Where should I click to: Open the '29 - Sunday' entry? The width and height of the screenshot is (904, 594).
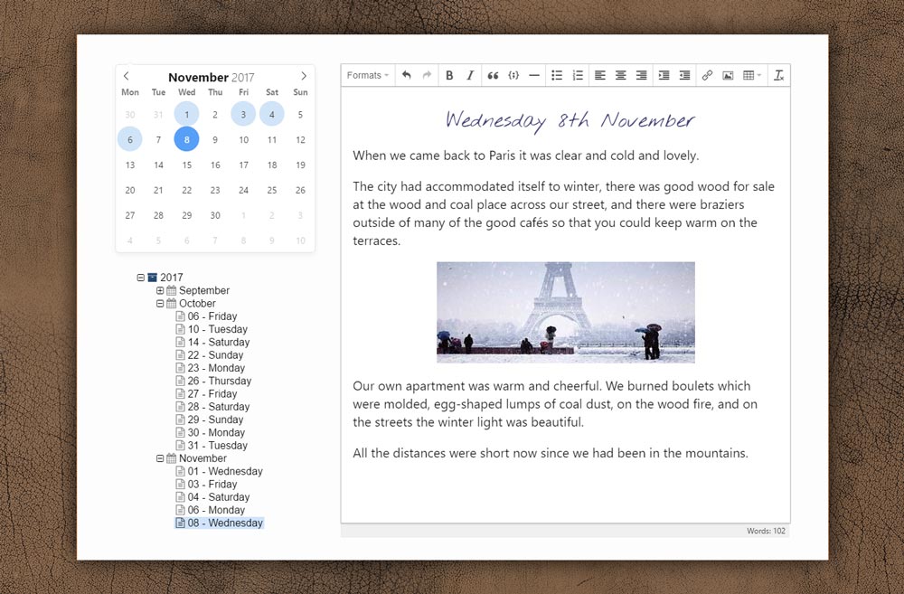(210, 420)
